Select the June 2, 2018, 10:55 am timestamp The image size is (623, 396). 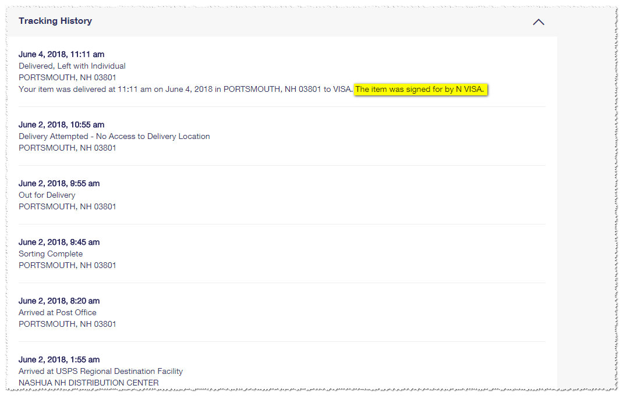[x=62, y=124]
